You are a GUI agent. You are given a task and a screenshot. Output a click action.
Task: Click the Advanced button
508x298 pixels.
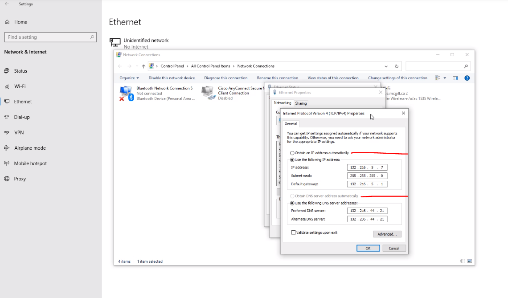pos(387,233)
